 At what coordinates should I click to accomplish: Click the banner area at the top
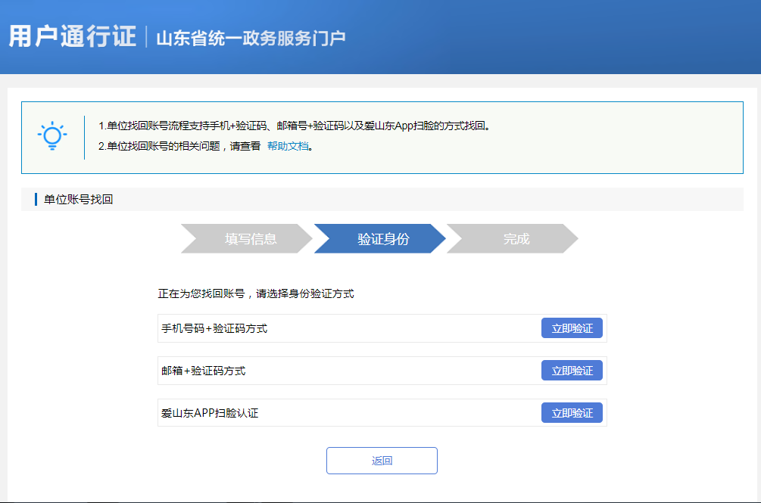380,38
